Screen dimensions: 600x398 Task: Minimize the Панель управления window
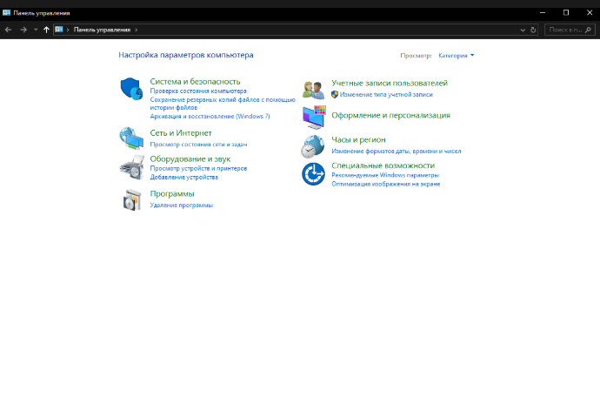tap(543, 13)
